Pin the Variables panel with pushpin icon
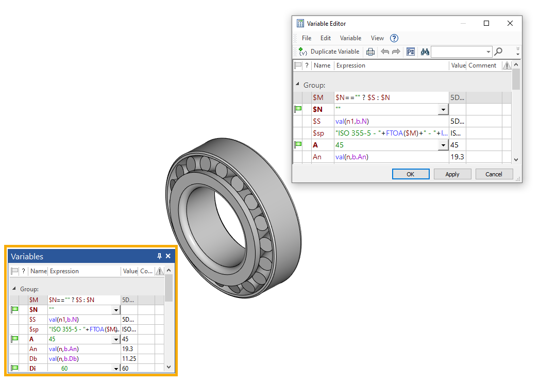The image size is (540, 382). click(159, 256)
